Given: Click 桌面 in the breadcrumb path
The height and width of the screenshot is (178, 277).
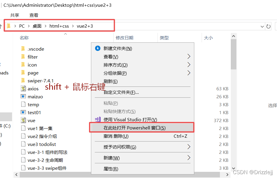Looking at the screenshot, I should (37, 26).
